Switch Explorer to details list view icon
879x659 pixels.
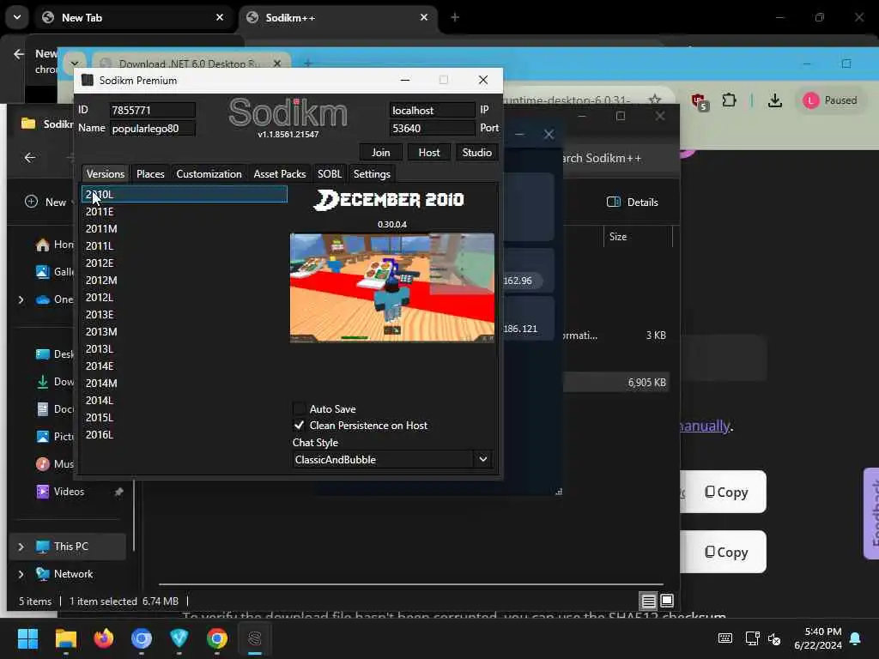(649, 602)
